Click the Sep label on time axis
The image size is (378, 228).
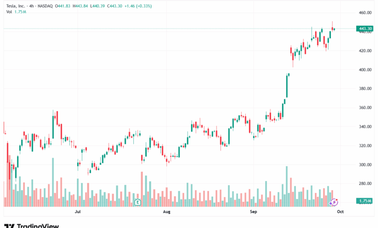pos(253,212)
